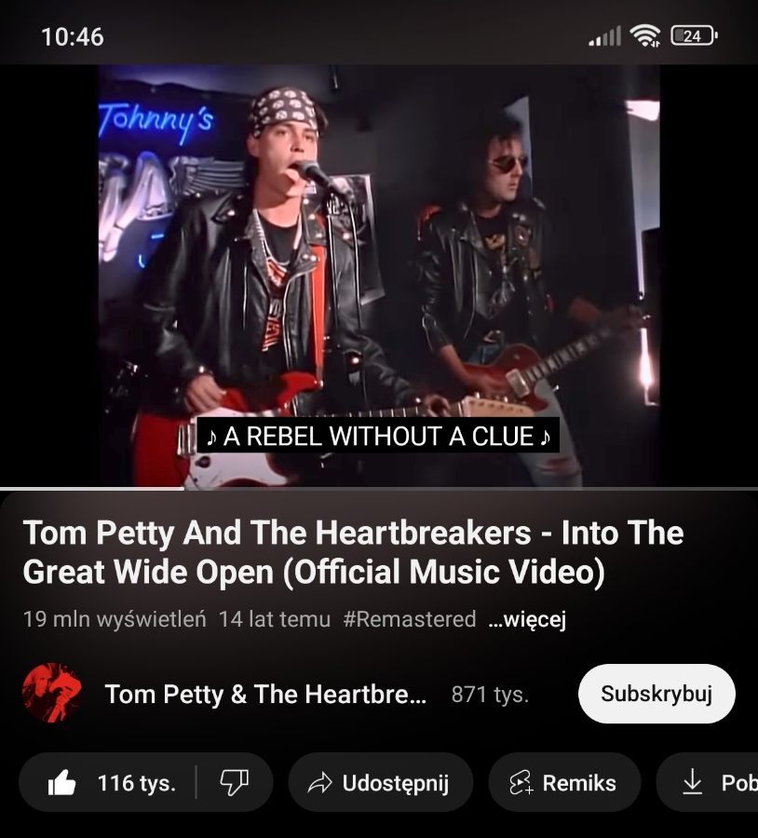Screen dimensions: 758x838
Task: Tap the battery indicator icon
Action: point(694,36)
